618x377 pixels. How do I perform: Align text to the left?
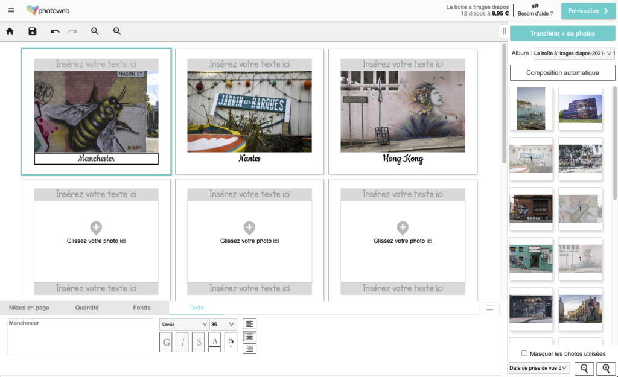pyautogui.click(x=249, y=324)
